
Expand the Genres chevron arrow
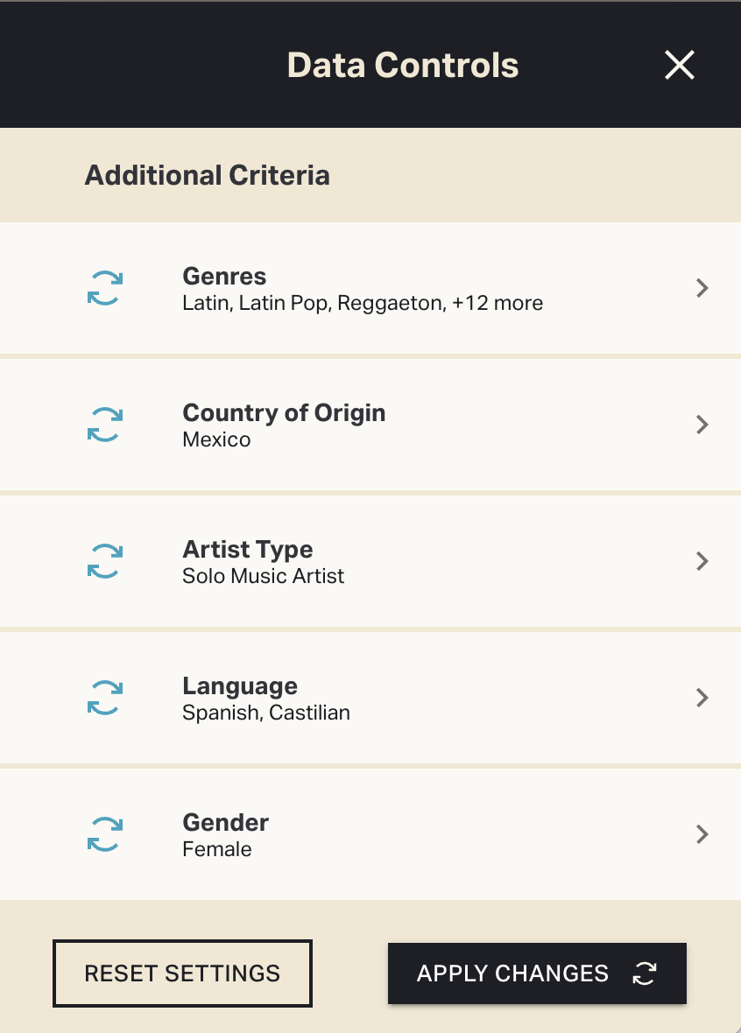click(702, 288)
